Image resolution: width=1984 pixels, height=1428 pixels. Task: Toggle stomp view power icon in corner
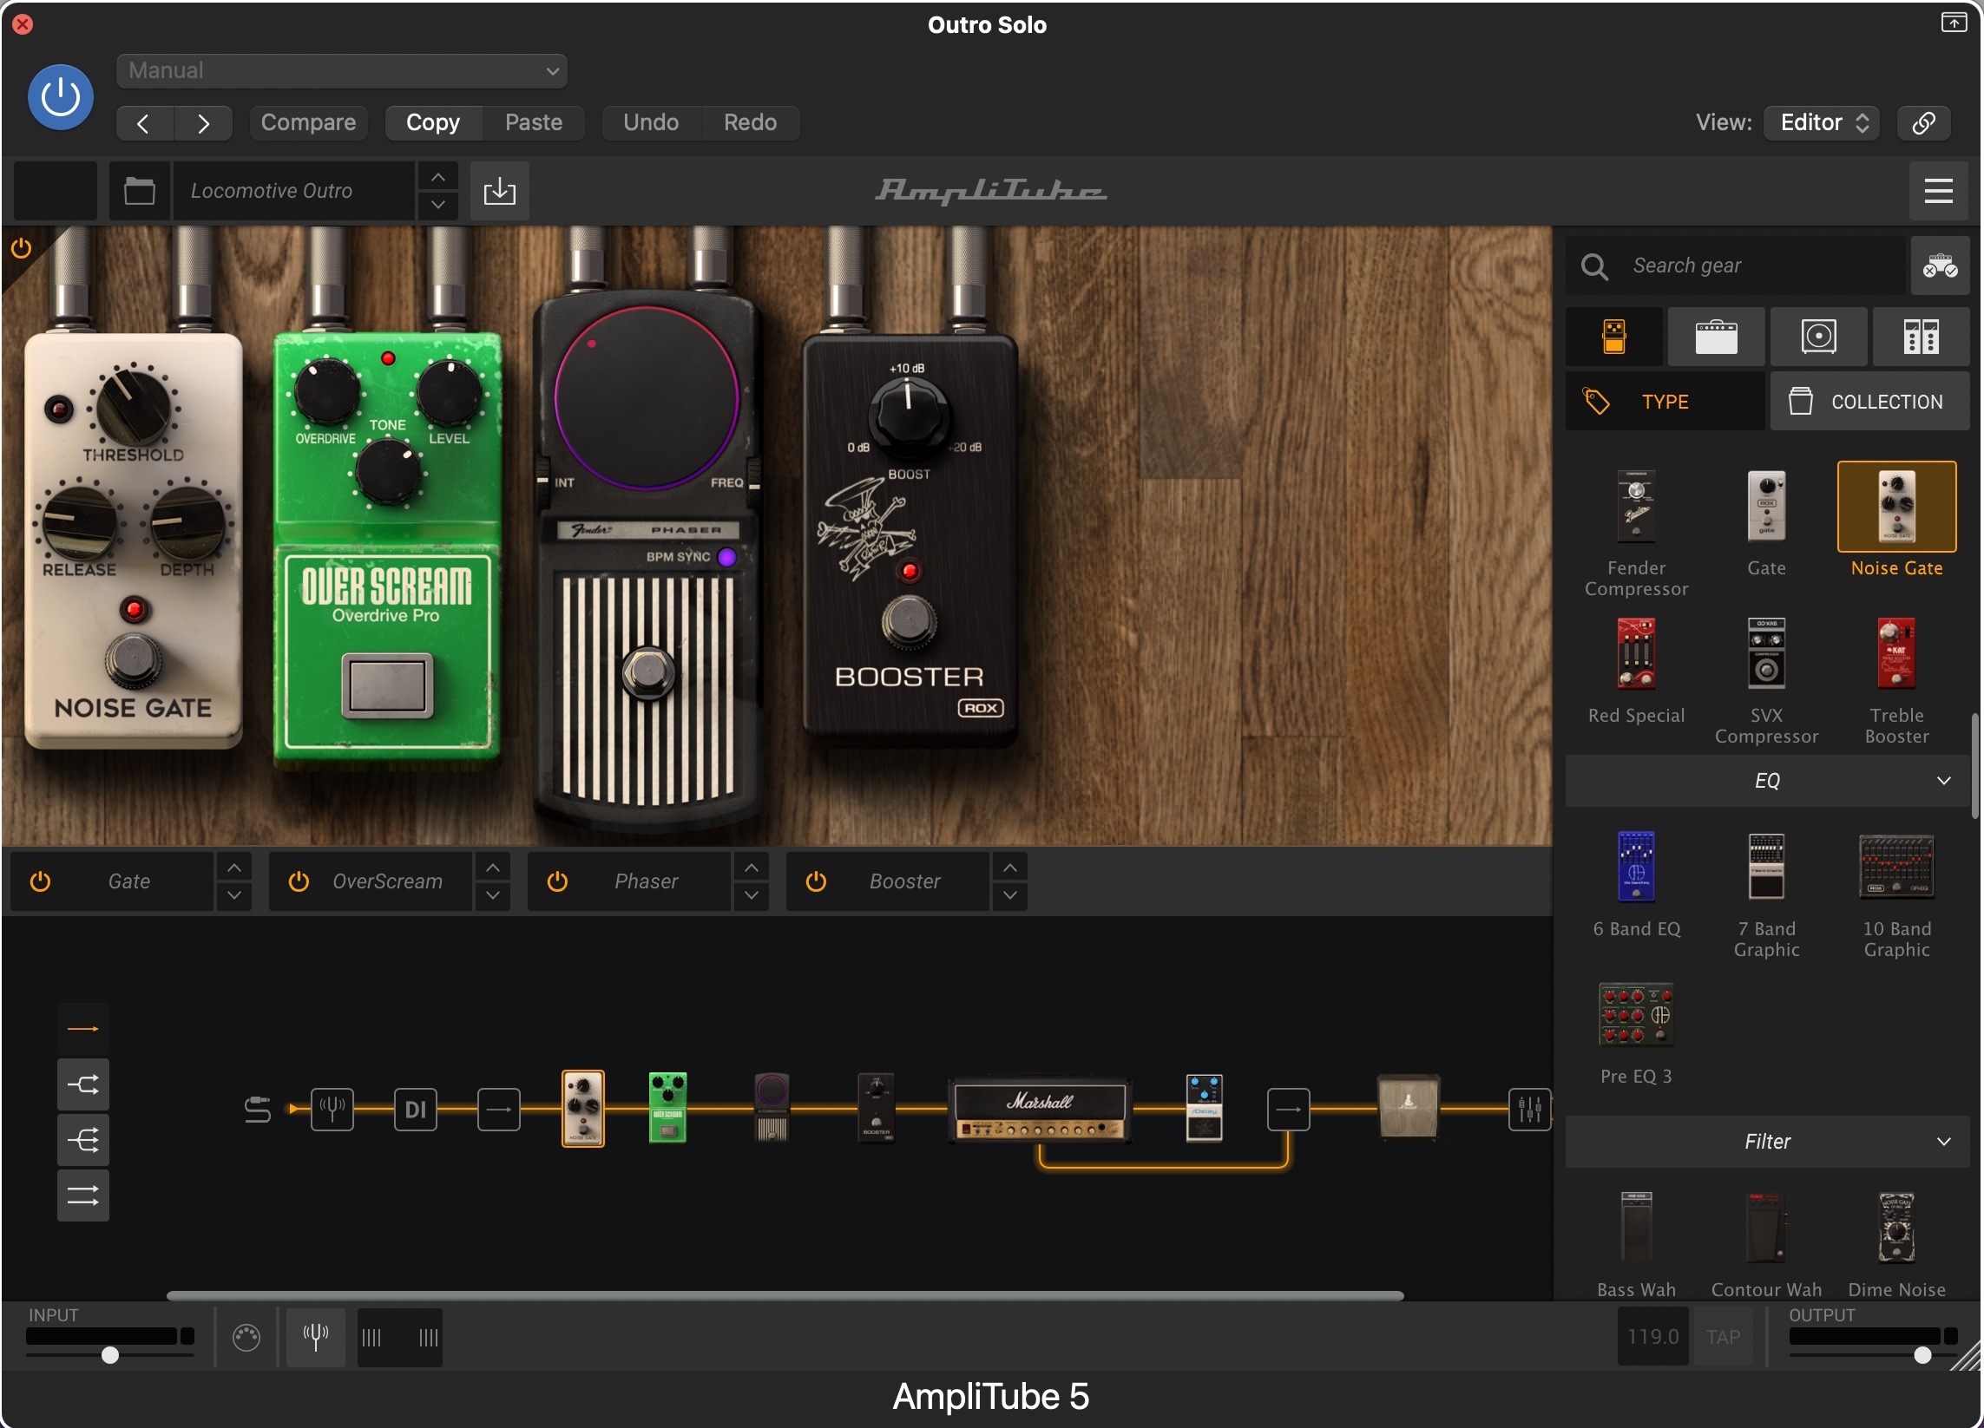click(21, 249)
